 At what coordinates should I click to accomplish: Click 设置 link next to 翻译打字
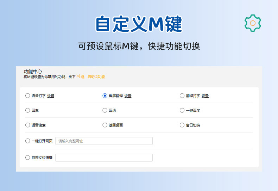tap(205, 96)
